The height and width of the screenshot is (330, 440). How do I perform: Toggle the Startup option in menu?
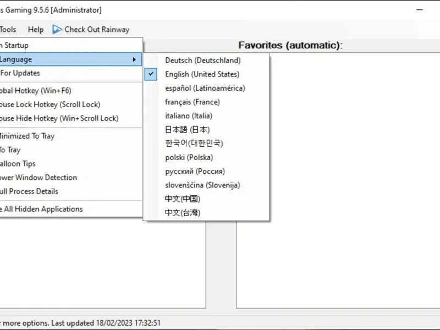point(71,45)
